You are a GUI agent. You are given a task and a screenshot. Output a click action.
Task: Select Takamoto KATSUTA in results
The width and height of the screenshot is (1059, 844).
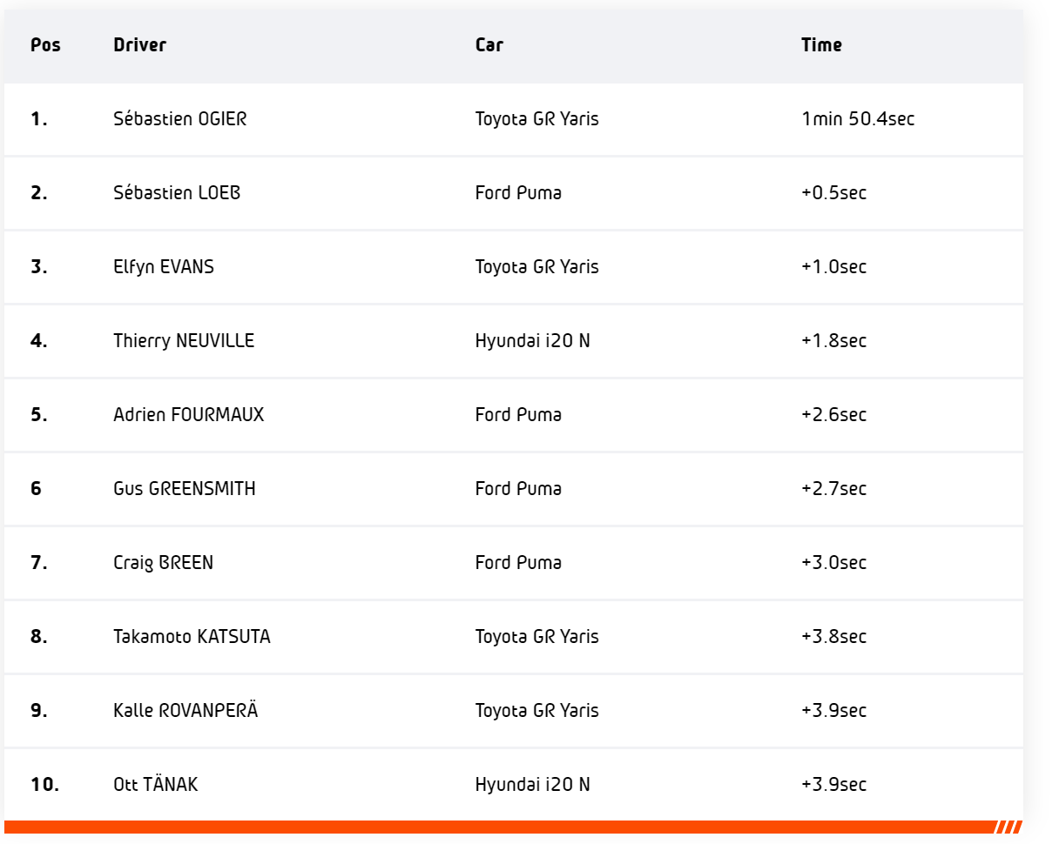(x=192, y=637)
